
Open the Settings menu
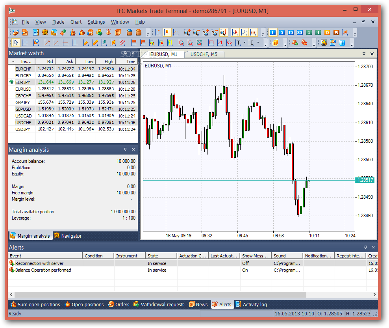(96, 22)
